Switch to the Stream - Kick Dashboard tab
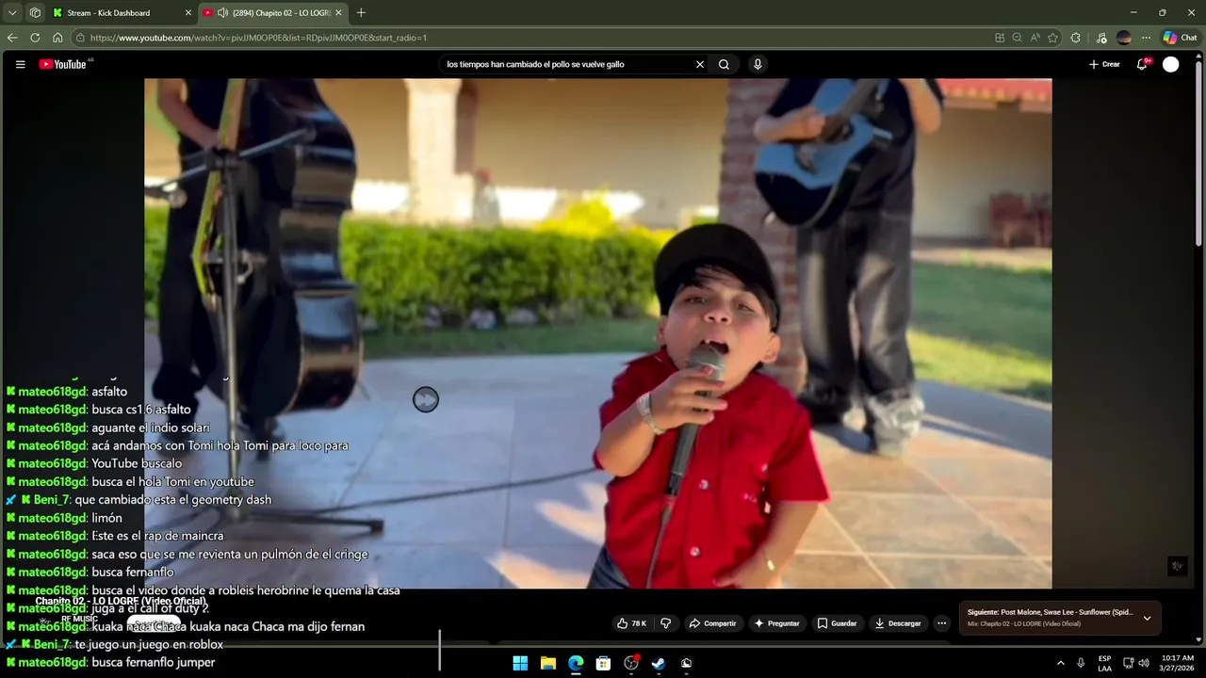This screenshot has height=678, width=1206. click(108, 13)
